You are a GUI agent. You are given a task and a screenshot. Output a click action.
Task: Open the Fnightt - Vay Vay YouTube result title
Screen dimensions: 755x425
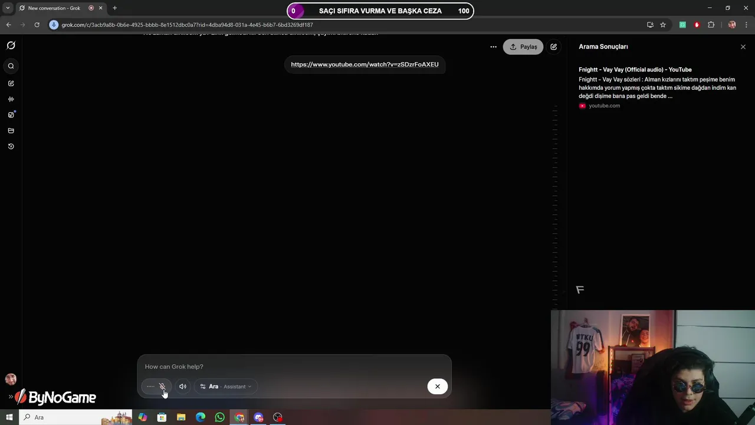coord(635,70)
